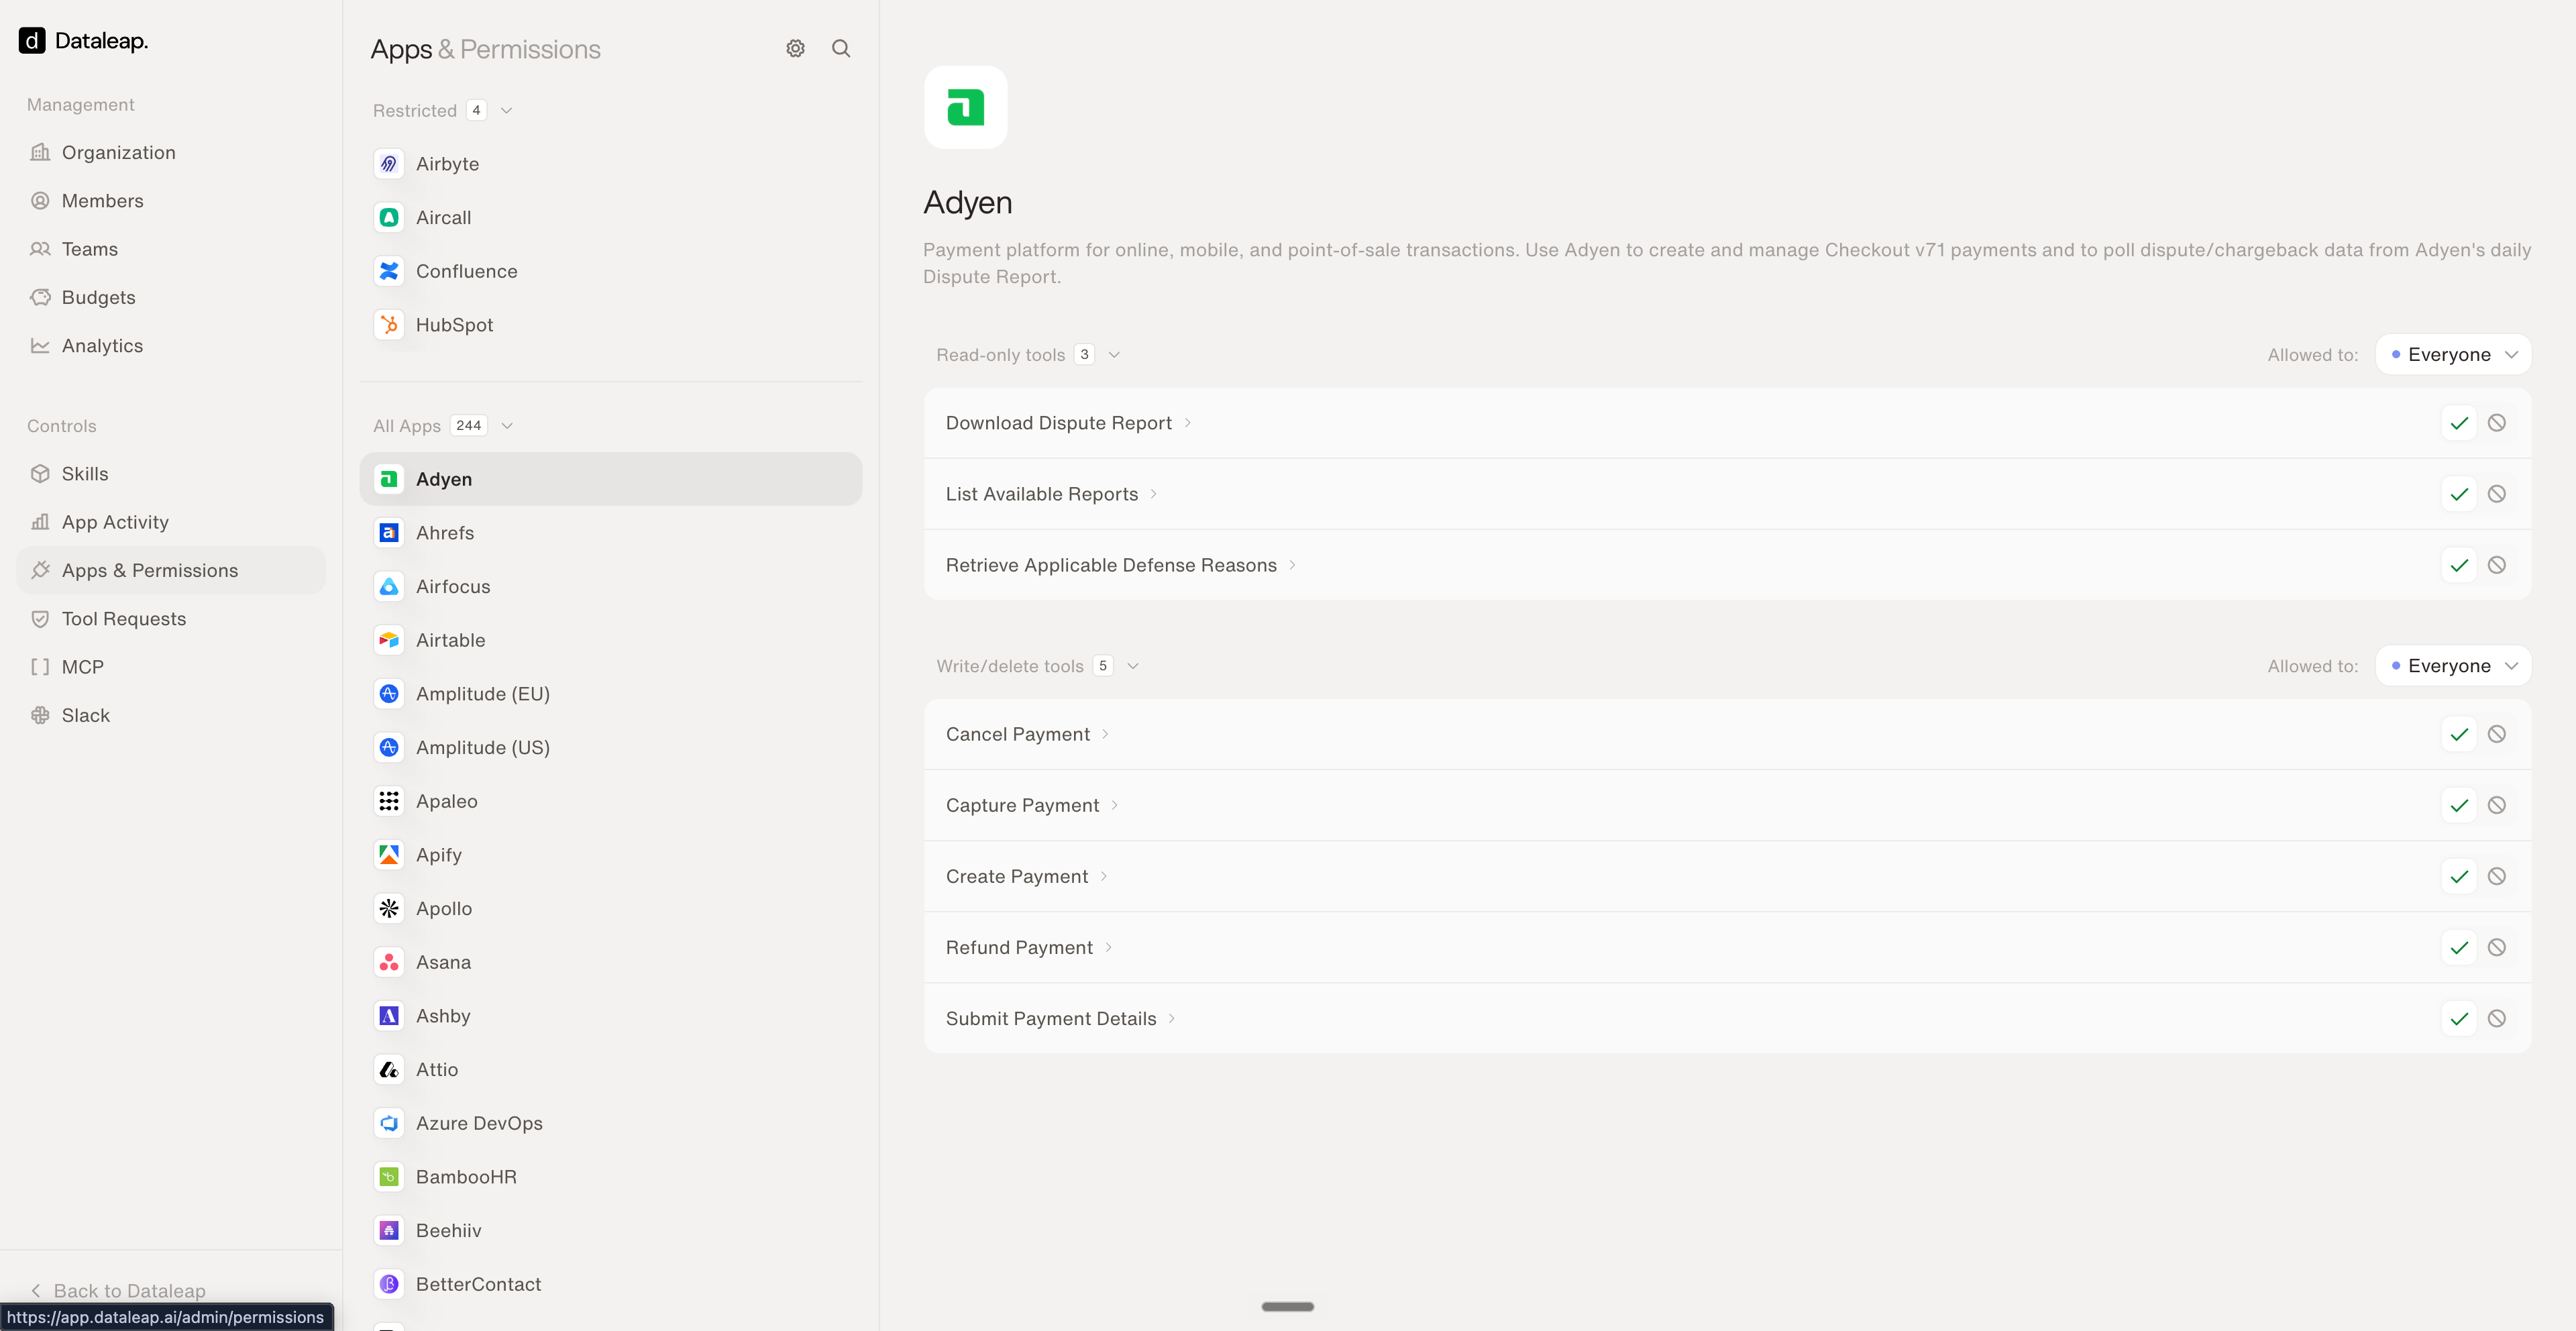Open the Submit Payment Details tool row
This screenshot has height=1331, width=2576.
coord(1728,1018)
